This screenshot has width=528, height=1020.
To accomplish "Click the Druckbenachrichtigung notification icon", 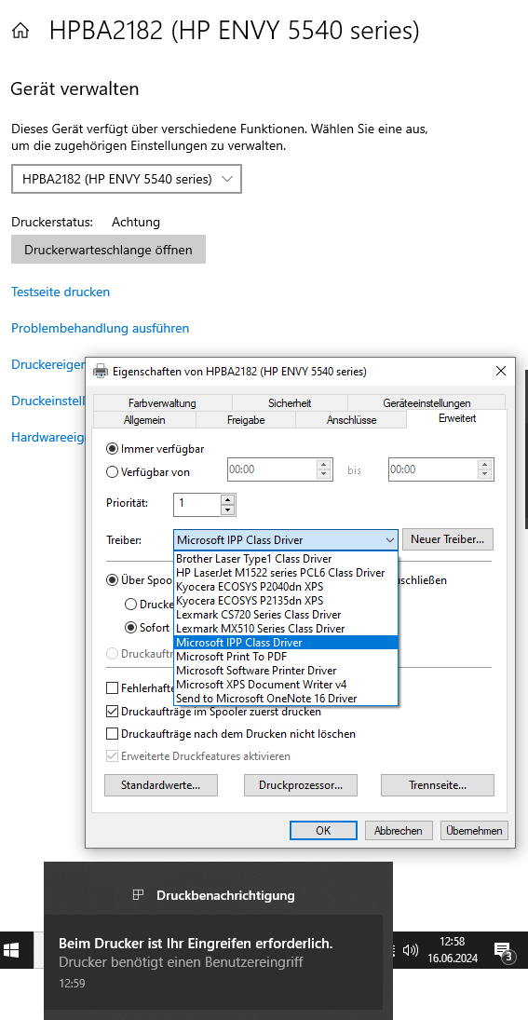I will click(x=138, y=895).
